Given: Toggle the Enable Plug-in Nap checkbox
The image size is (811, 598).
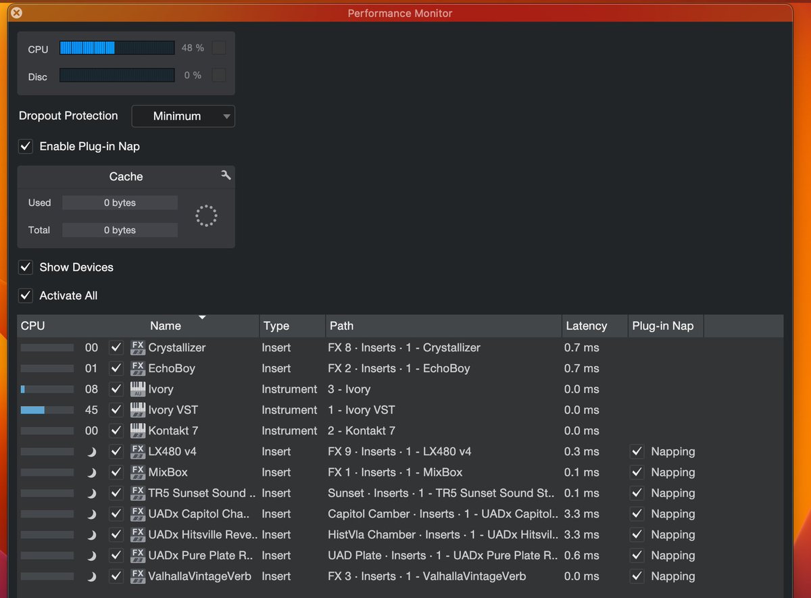Looking at the screenshot, I should [26, 146].
